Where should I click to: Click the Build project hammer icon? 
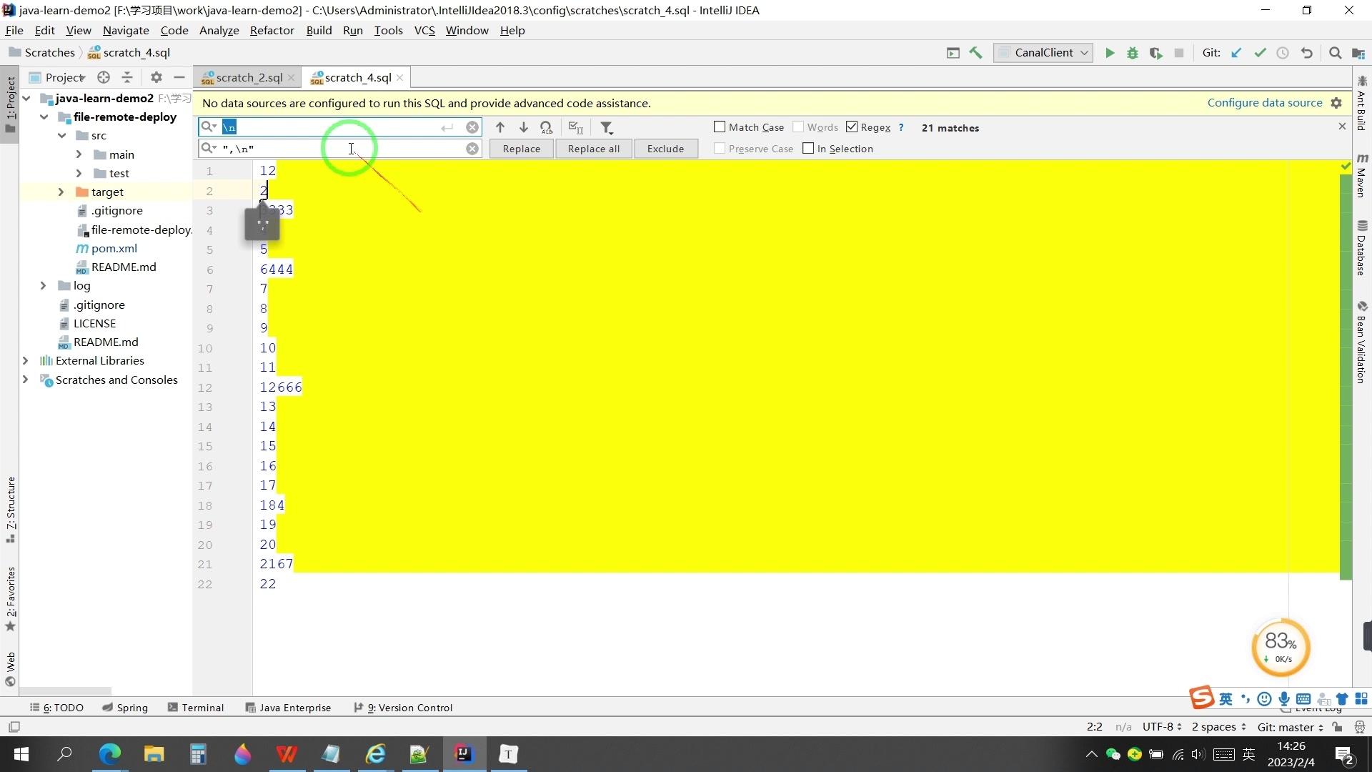click(x=976, y=53)
